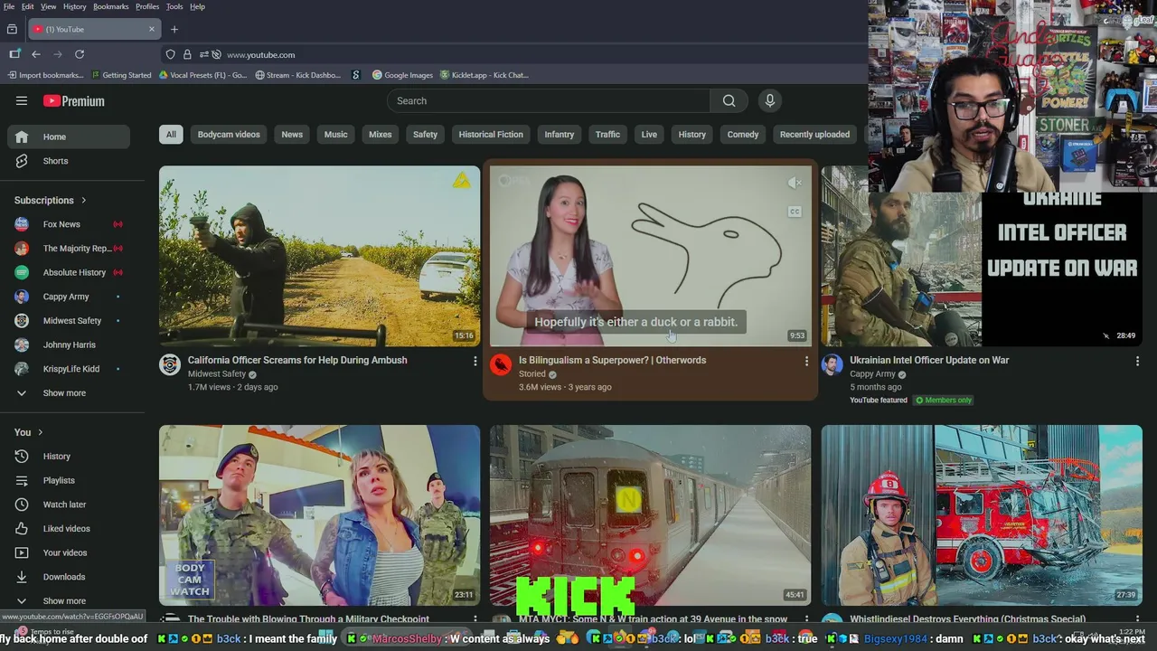1157x651 pixels.
Task: Select the Music filter chip
Action: pyautogui.click(x=336, y=135)
